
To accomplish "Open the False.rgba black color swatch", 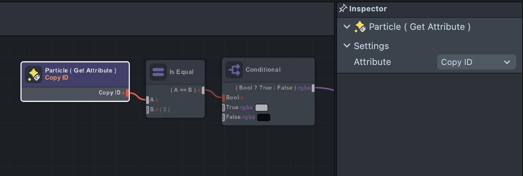I will pos(264,117).
